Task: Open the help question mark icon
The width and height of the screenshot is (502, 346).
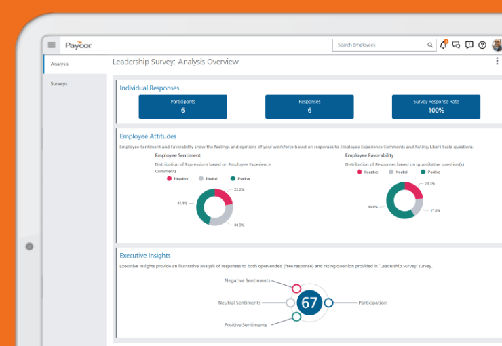Action: point(482,45)
